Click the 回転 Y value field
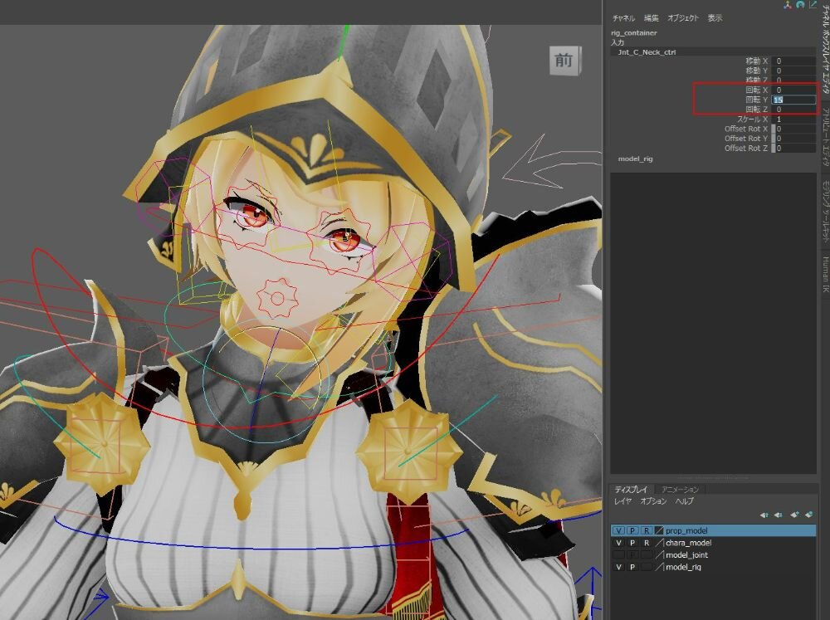Screen dimensions: 830x620 pos(794,100)
